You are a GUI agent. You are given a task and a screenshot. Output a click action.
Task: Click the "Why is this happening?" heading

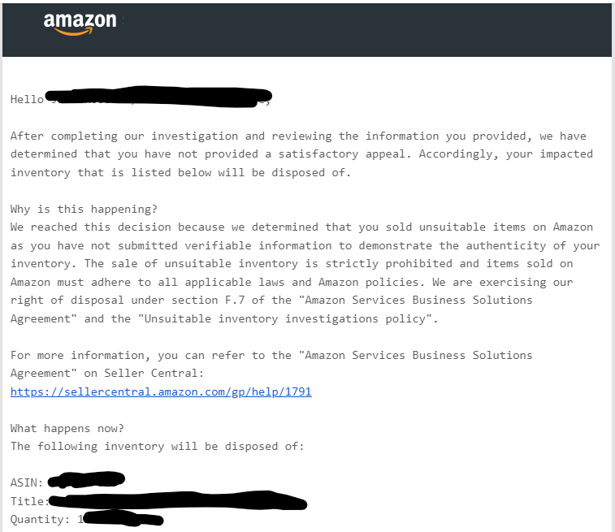84,209
